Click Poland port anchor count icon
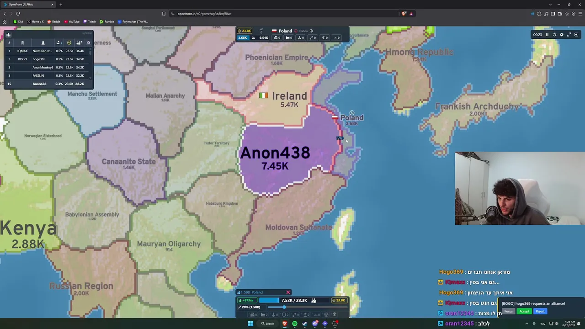 point(301,37)
